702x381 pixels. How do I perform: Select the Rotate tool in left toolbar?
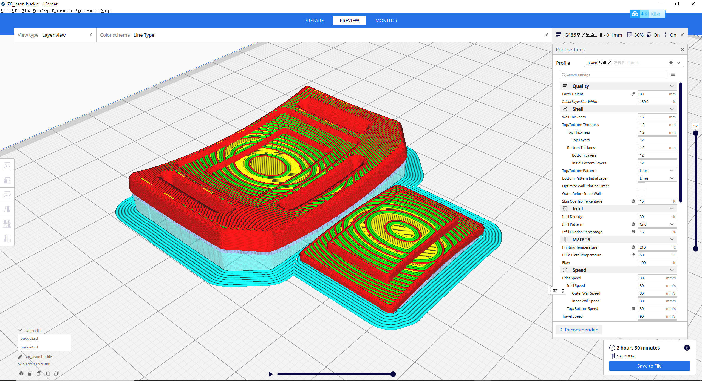pos(7,195)
